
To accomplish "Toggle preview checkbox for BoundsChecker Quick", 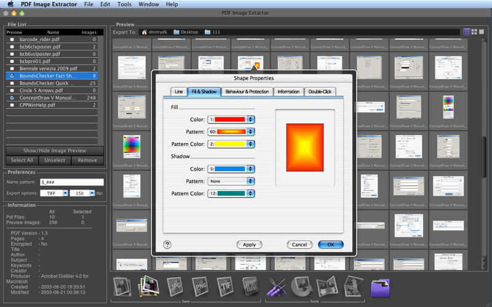I will 12,84.
